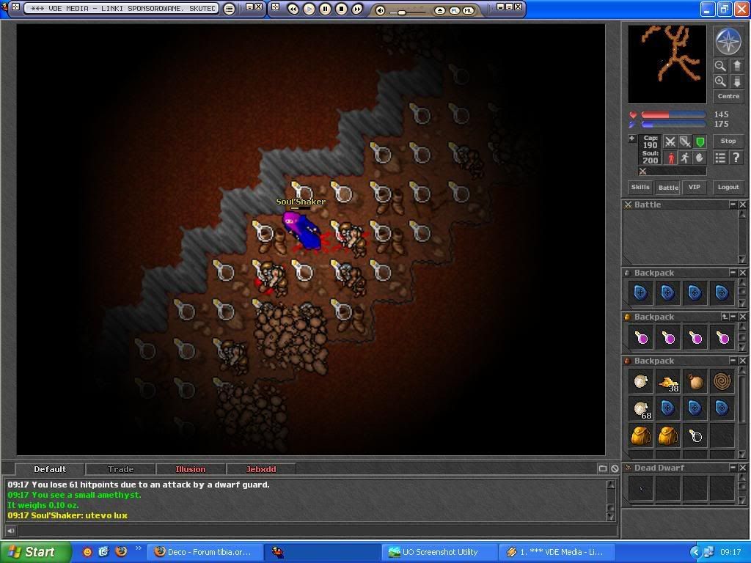Zoom out the minimap
Image resolution: width=751 pixels, height=563 pixels.
point(719,66)
